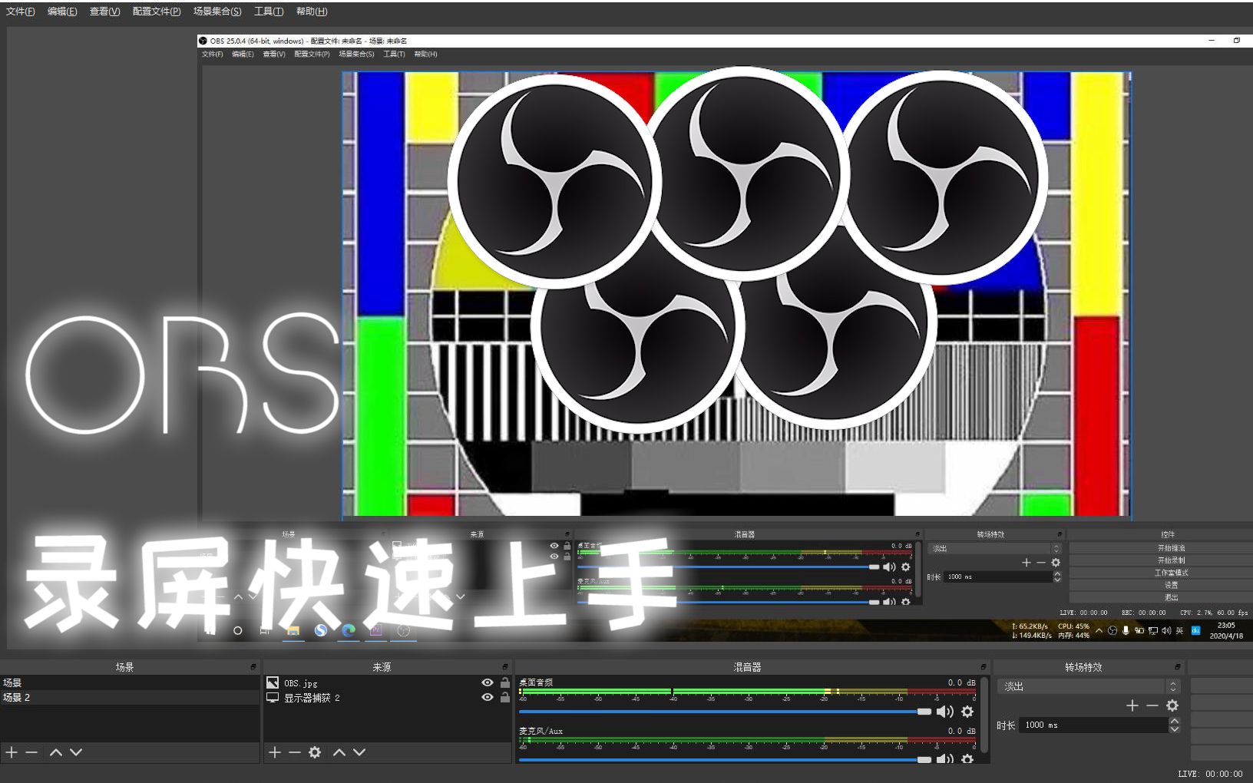
Task: Float the 场景 dock using its header icon
Action: coord(253,667)
